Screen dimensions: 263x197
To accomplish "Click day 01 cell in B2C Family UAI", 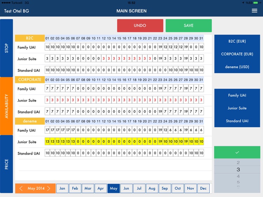I will click(47, 47).
